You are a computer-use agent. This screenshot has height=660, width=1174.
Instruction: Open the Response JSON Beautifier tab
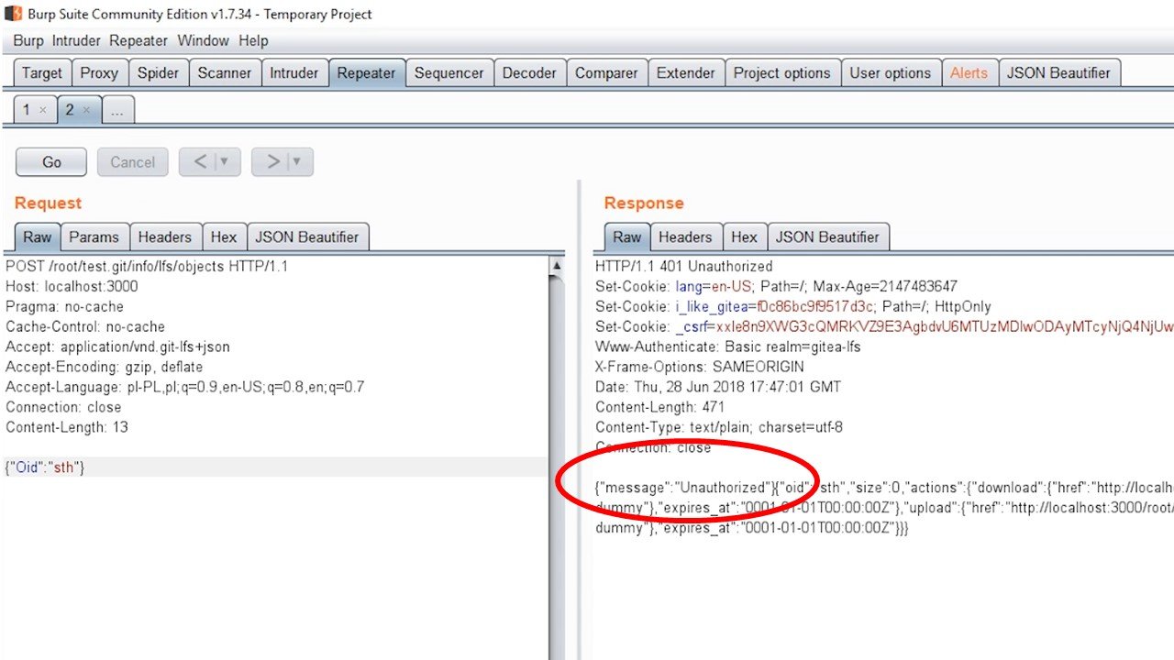[x=827, y=236]
